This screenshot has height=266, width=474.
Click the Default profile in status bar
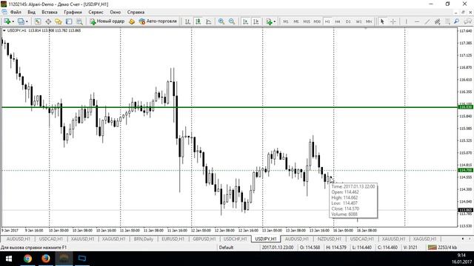pyautogui.click(x=226, y=248)
